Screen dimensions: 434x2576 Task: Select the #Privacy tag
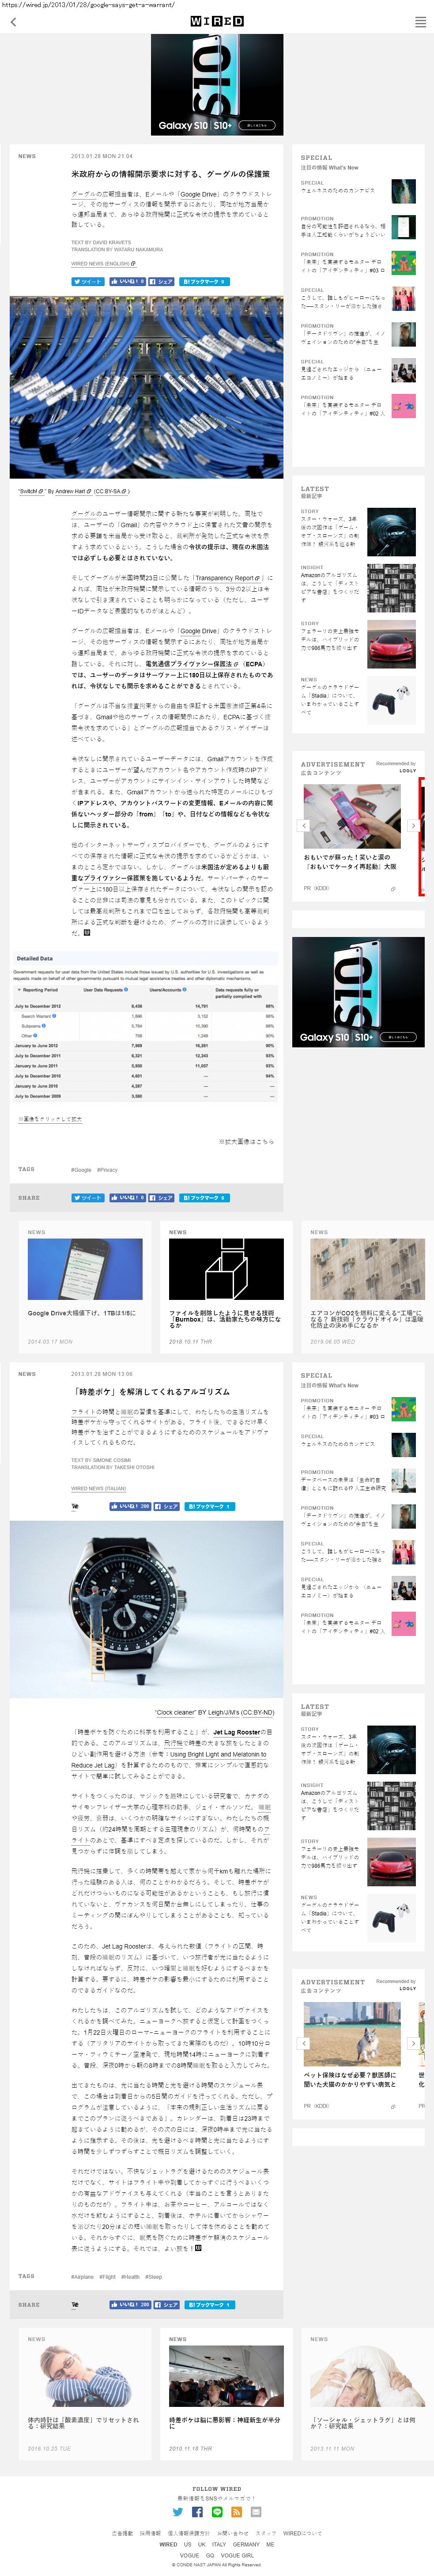(x=107, y=1169)
